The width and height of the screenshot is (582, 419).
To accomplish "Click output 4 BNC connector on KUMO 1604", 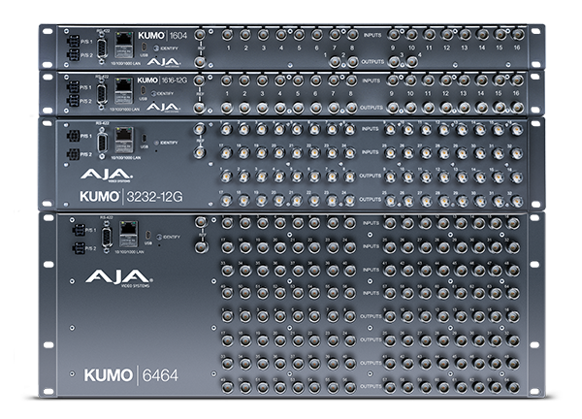I will click(411, 62).
